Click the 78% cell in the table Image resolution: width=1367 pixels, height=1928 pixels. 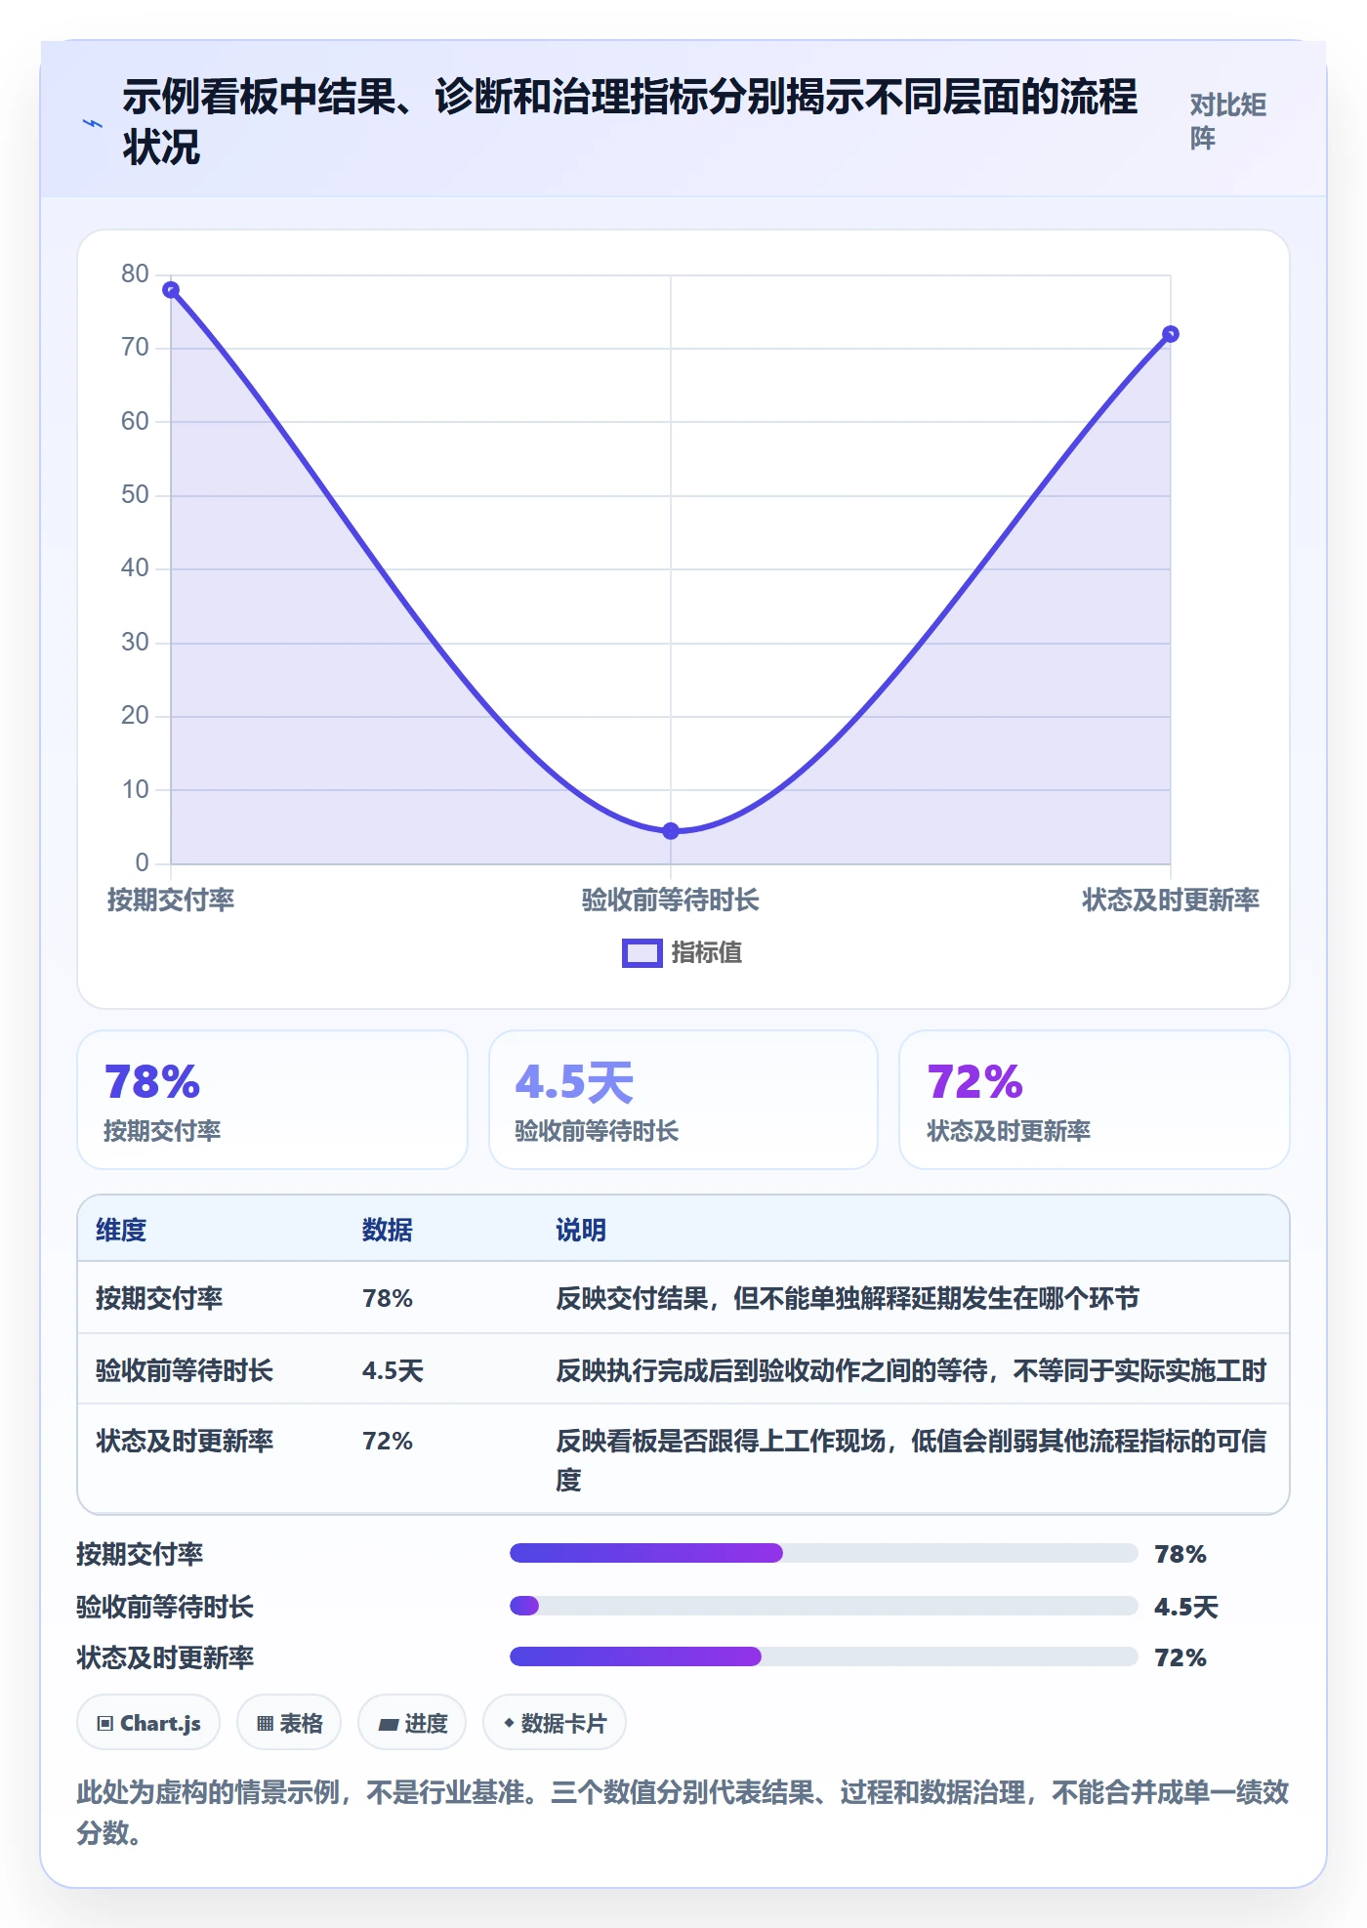(x=388, y=1298)
